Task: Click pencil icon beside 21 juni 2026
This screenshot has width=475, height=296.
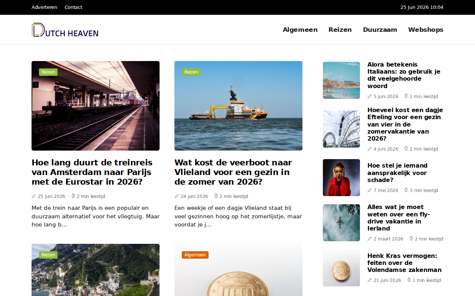Action: point(370,280)
